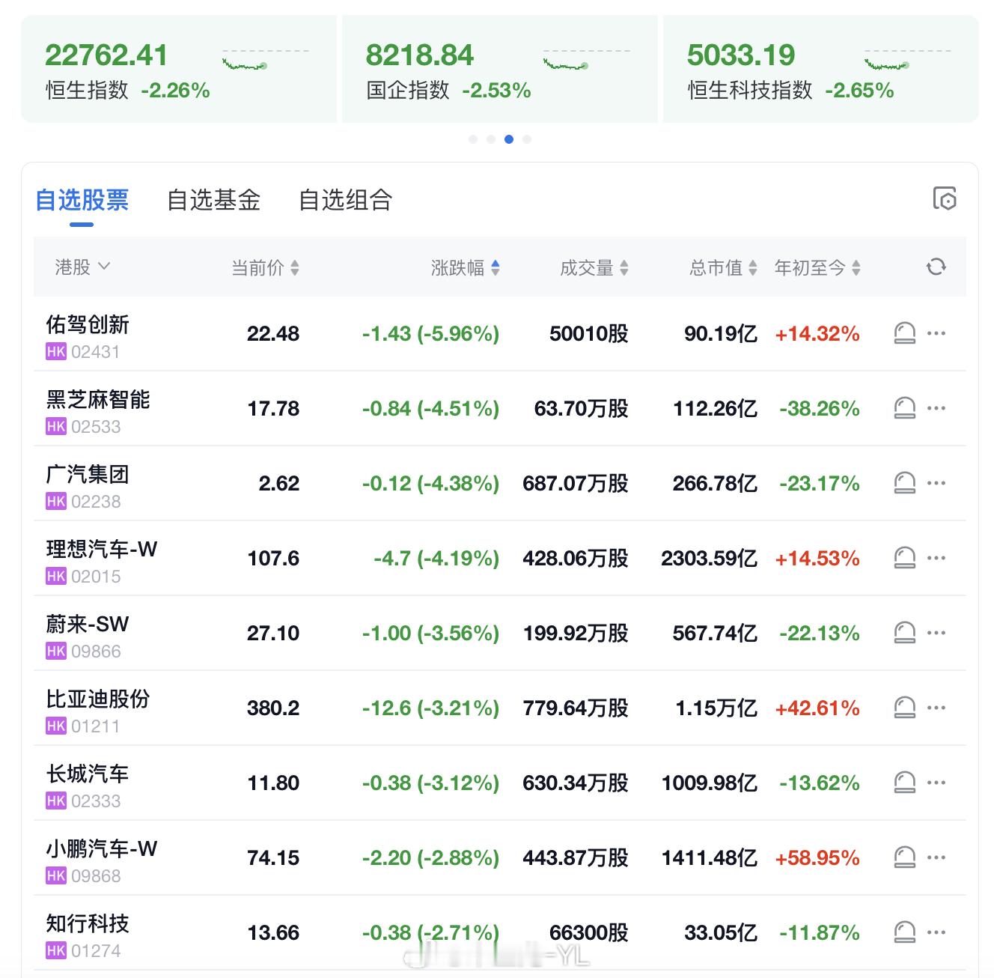
Task: Open alert bell for 知行科技
Action: pyautogui.click(x=904, y=932)
